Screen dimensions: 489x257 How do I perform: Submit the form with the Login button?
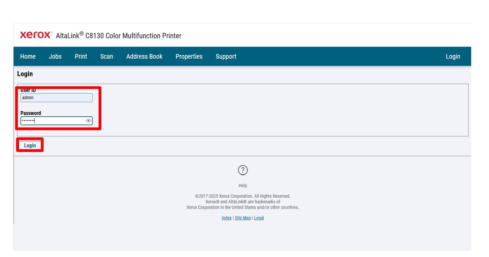pos(30,145)
